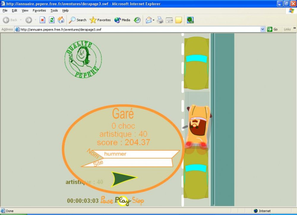Click the Play playback control
The height and width of the screenshot is (215, 297).
123,201
